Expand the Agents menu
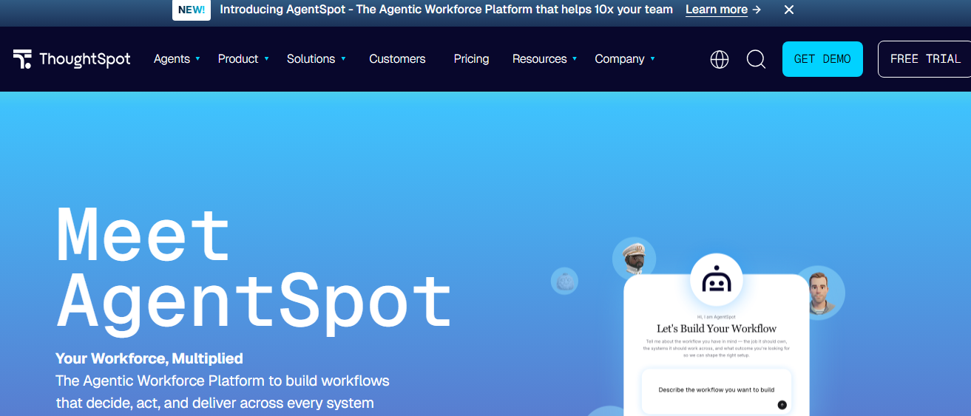 [177, 59]
